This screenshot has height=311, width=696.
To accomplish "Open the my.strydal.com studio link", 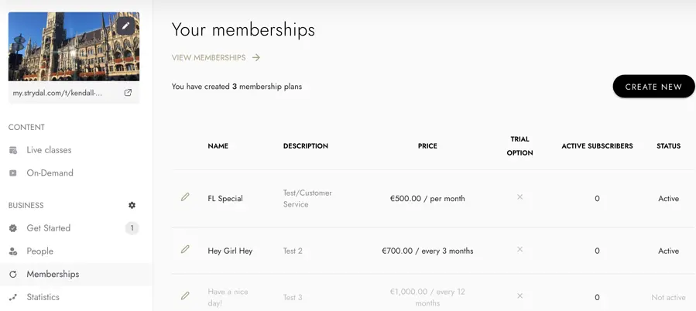I will pos(57,93).
